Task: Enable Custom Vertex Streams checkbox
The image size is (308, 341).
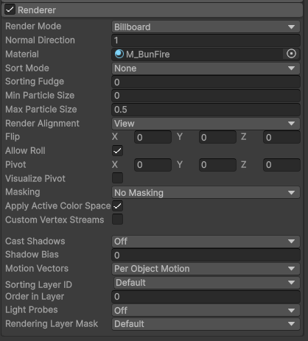Action: [x=117, y=219]
